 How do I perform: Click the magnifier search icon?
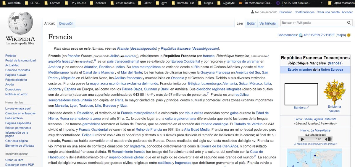(349, 23)
